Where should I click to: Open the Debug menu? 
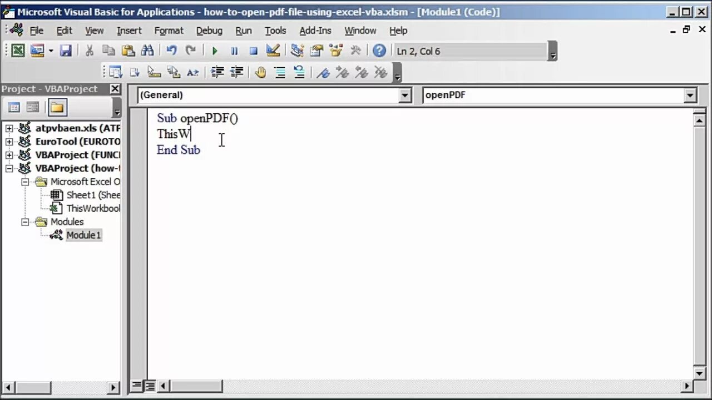(x=209, y=31)
